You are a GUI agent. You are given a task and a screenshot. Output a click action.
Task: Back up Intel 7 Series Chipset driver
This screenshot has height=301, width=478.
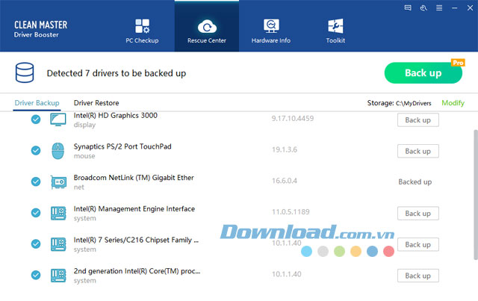point(418,244)
